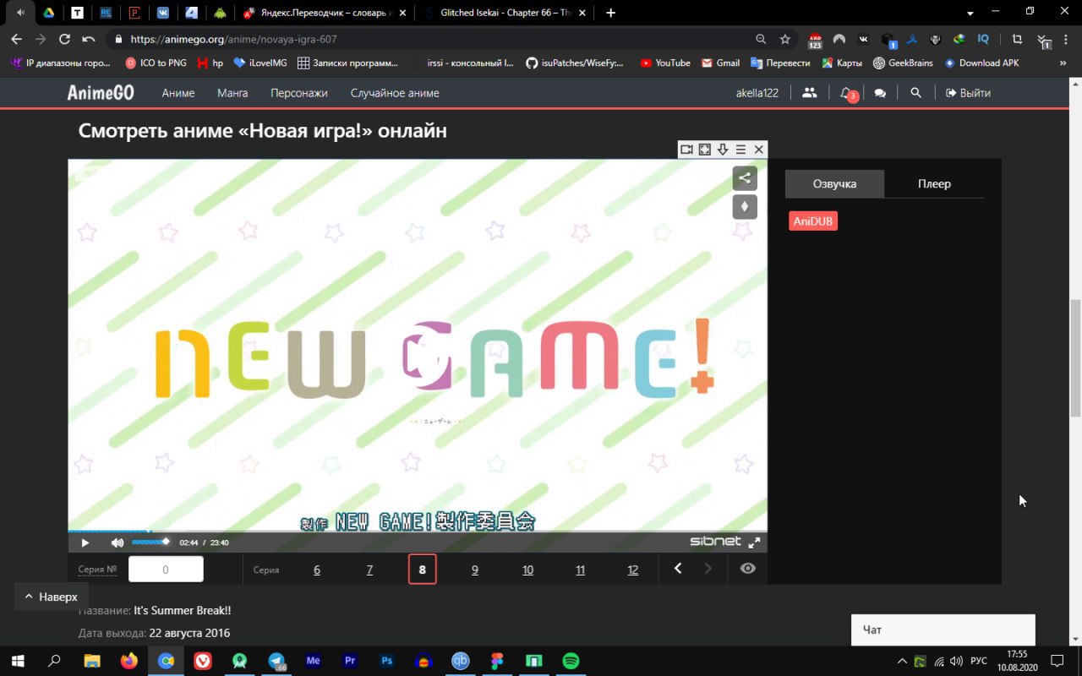
Task: Open the ICO to PNG bookmark
Action: 156,63
